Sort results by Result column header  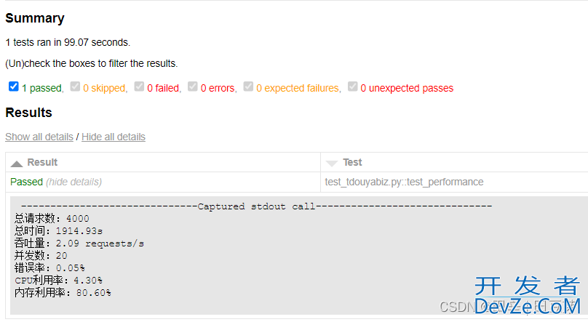coord(42,162)
